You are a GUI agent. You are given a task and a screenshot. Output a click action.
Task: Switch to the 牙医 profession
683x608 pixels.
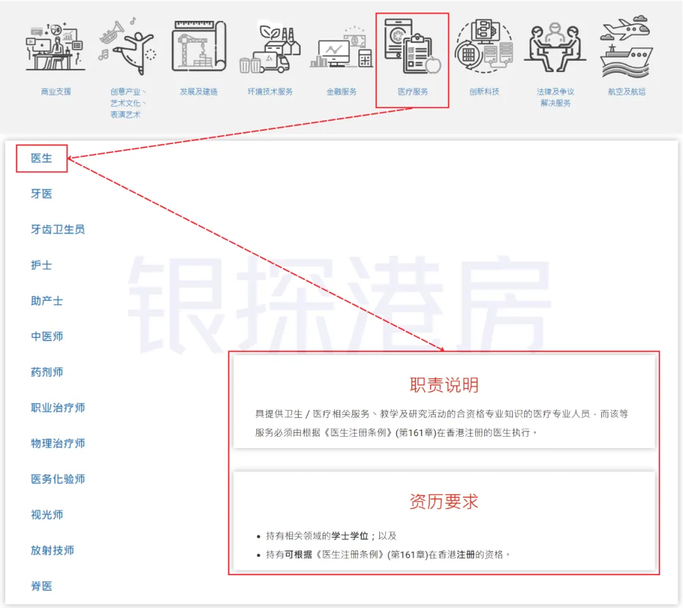pyautogui.click(x=41, y=193)
